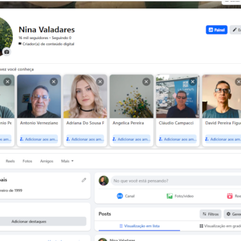The image size is (241, 241).
Task: Select the Reel post option
Action: (x=234, y=196)
